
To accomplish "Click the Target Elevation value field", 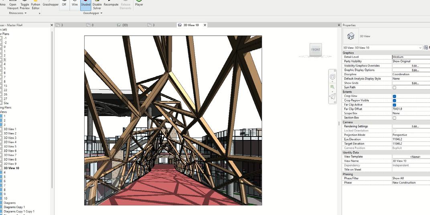I will click(411, 143).
